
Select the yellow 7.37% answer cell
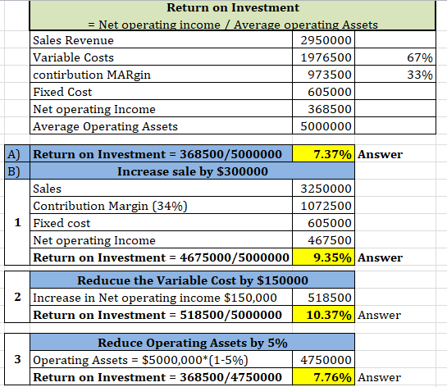(x=323, y=153)
